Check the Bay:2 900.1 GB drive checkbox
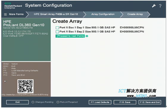The width and height of the screenshot is (167, 108). tap(57, 32)
